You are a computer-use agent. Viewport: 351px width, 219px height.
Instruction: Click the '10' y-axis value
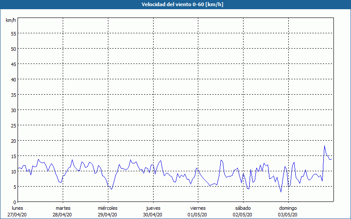coord(14,171)
